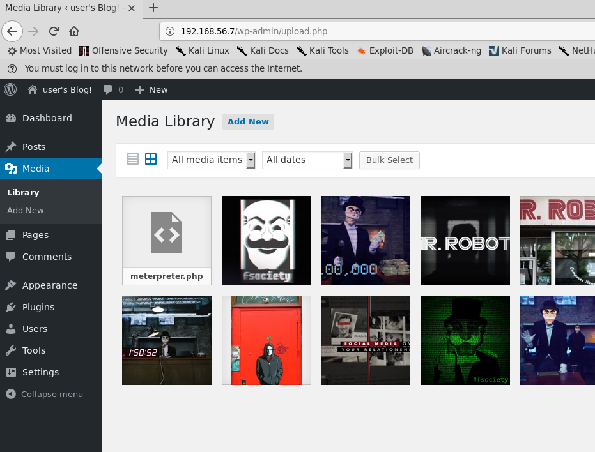
Task: Open Appearance menu item
Action: (51, 285)
